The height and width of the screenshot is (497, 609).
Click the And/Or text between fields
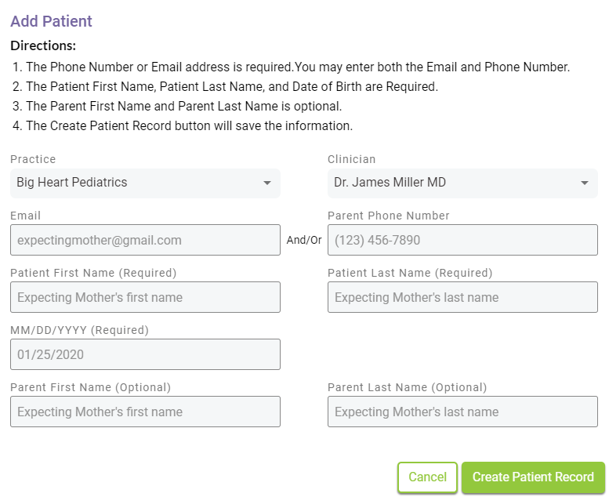304,241
